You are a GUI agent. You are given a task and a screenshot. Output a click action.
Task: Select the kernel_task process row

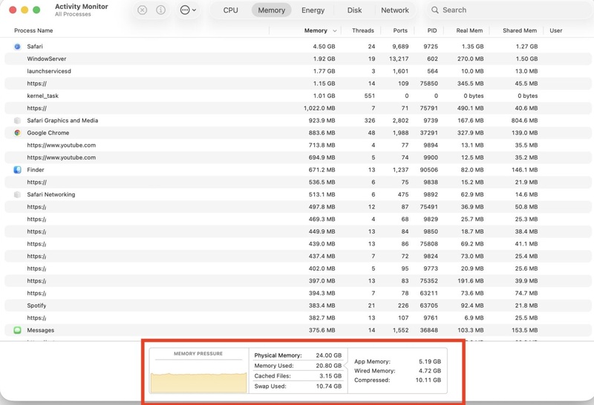[298, 96]
